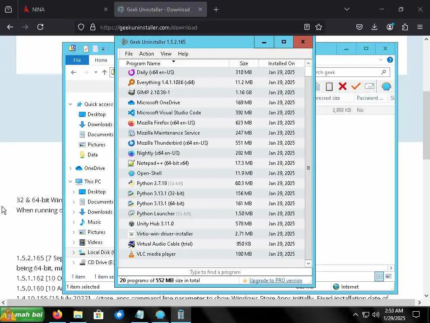
Task: Open the Firefox account icon
Action: click(x=390, y=27)
